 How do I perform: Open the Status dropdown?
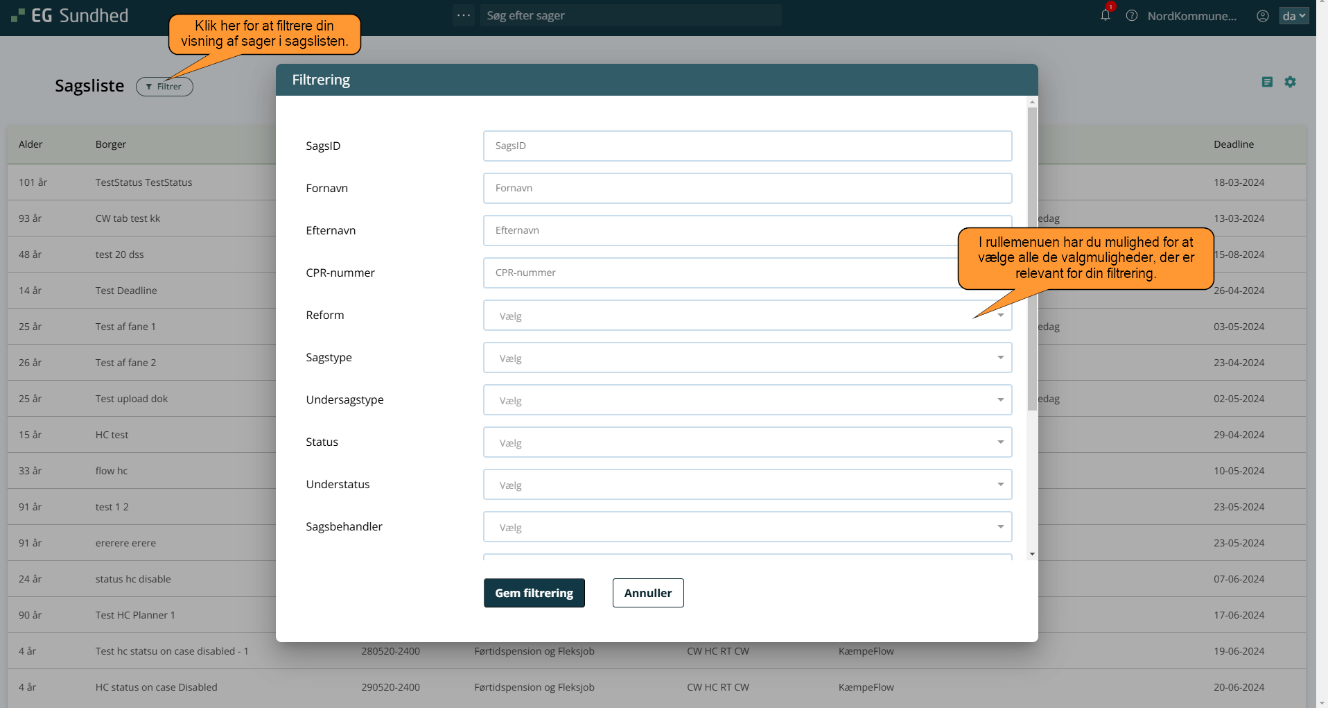[x=747, y=442]
